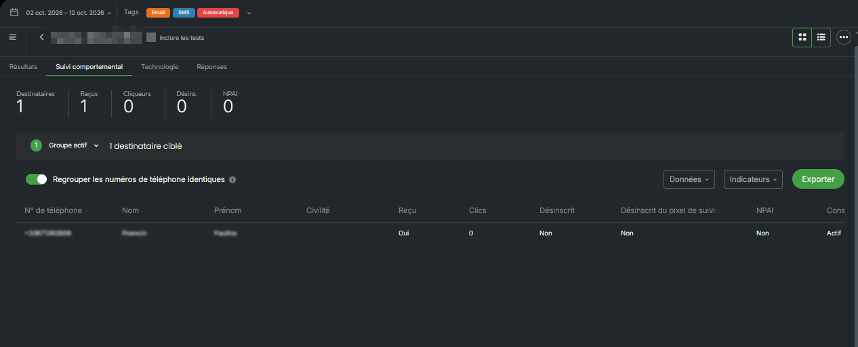Toggle Regrouper les numéros de téléphone identiques
The image size is (858, 347).
click(x=37, y=179)
